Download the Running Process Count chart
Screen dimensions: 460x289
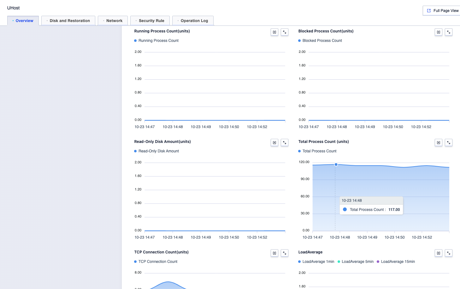(x=274, y=32)
